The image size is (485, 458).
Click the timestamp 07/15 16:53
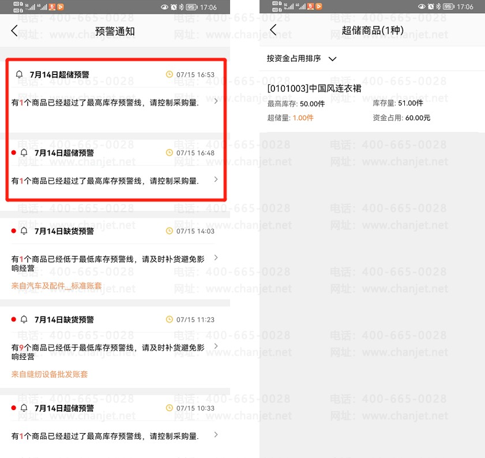(x=195, y=75)
